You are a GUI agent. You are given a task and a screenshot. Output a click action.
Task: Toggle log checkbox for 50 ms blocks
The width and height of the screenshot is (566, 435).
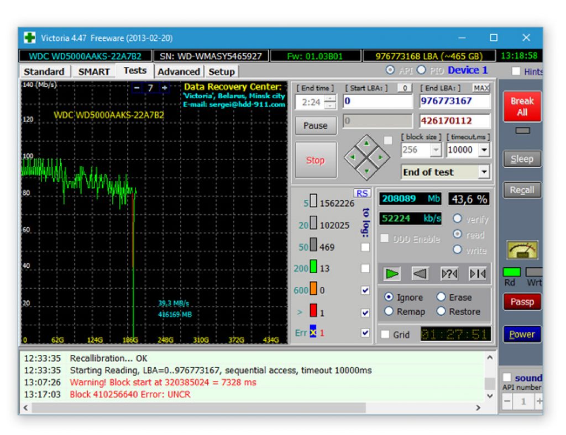[365, 247]
